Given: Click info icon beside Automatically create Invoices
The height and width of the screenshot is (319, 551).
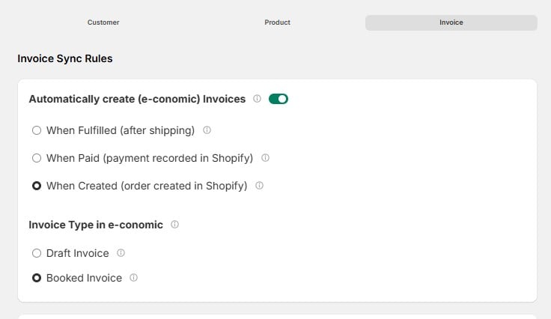Looking at the screenshot, I should [258, 99].
